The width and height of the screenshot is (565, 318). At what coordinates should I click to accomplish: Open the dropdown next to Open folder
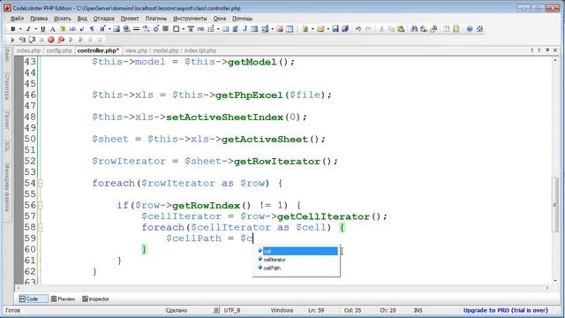[x=328, y=29]
